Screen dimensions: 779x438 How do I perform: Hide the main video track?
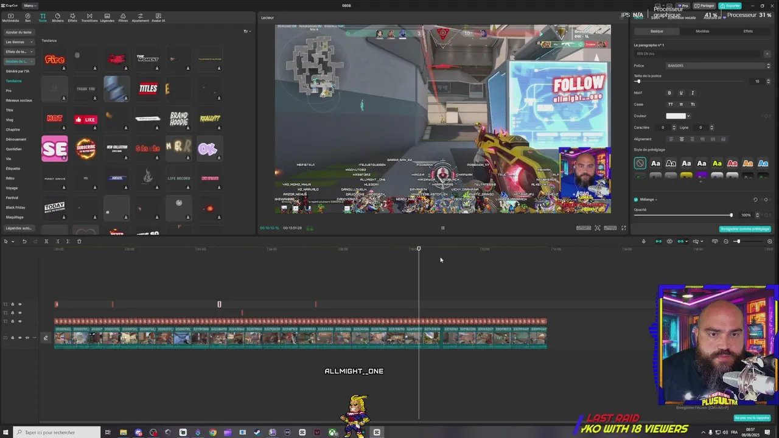(x=19, y=338)
